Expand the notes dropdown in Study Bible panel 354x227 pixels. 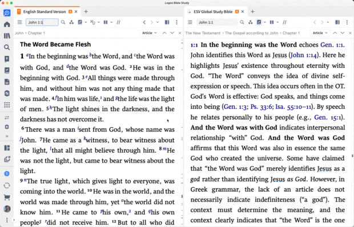click(265, 22)
